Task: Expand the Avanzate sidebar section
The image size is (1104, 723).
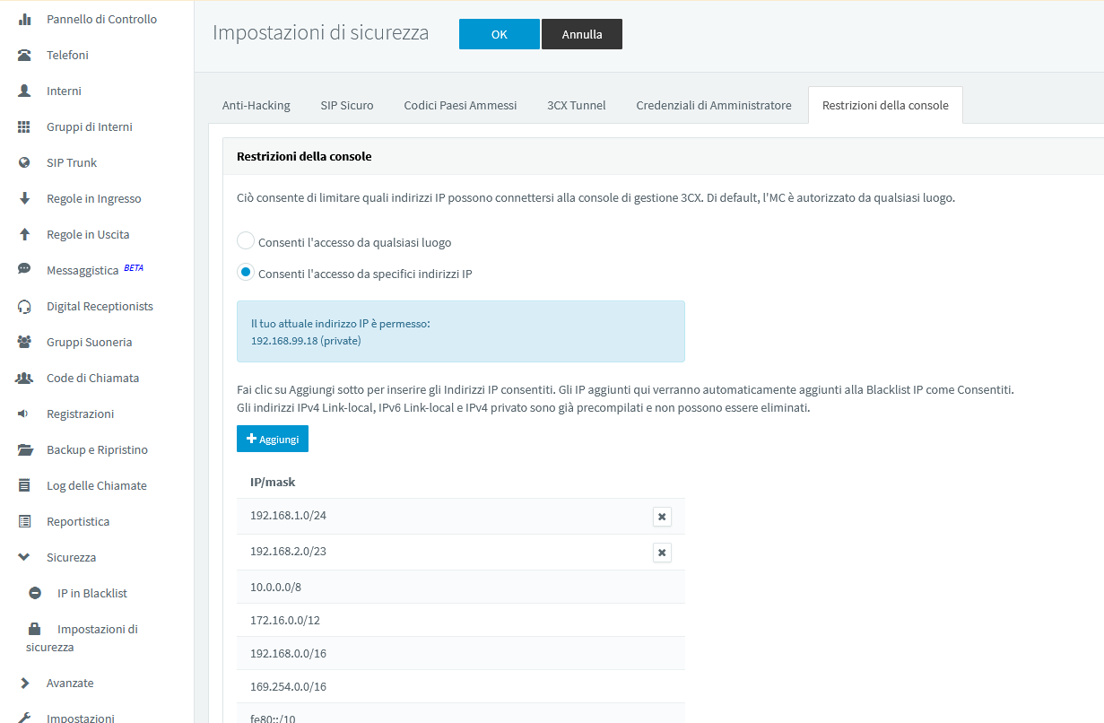Action: pos(25,683)
